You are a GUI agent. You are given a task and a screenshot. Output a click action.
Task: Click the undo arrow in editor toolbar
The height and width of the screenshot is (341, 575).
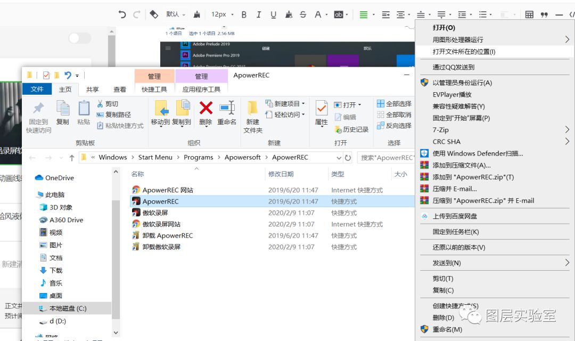coord(122,14)
